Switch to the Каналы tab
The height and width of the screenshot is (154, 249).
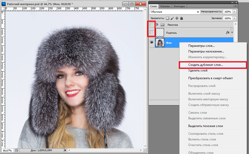click(x=165, y=6)
